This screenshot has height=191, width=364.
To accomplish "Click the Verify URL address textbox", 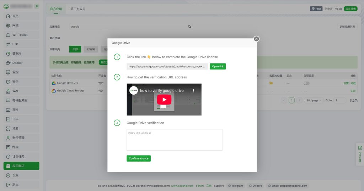I will (x=175, y=140).
